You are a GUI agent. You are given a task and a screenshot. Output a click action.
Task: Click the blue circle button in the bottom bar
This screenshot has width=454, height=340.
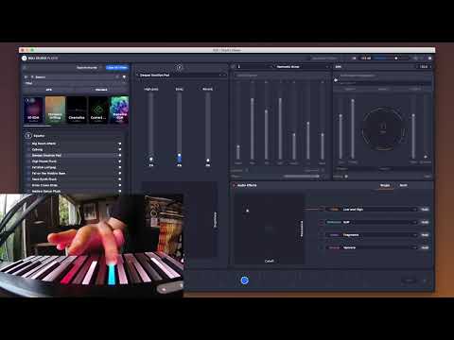pos(244,280)
